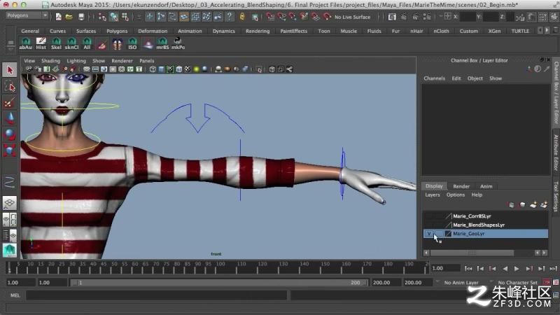Viewport: 560px width, 315px height.
Task: Toggle snap to view planes
Action: click(315, 17)
